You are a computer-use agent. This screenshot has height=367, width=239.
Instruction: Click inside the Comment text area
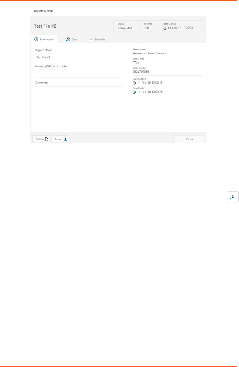point(79,96)
